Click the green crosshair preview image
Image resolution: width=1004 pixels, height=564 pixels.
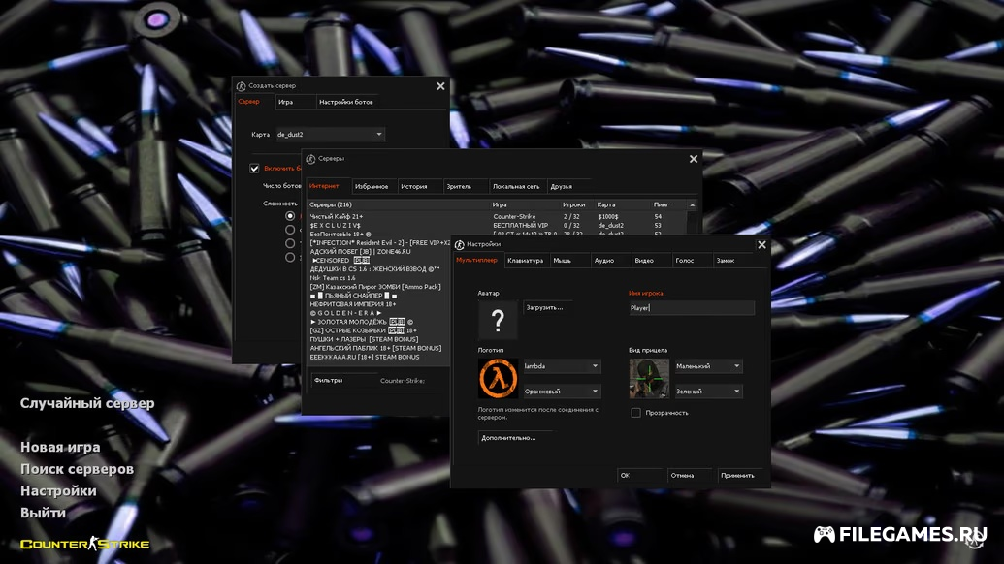click(x=649, y=378)
